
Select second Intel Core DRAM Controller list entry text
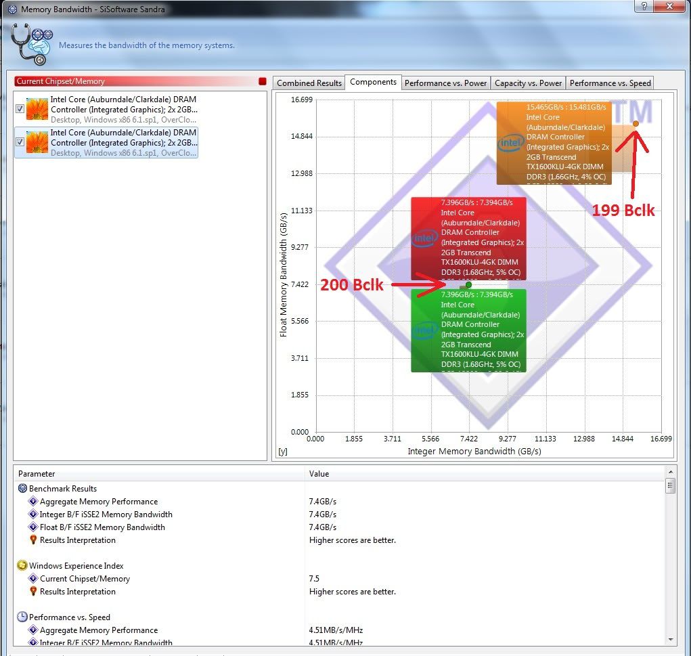click(x=123, y=142)
